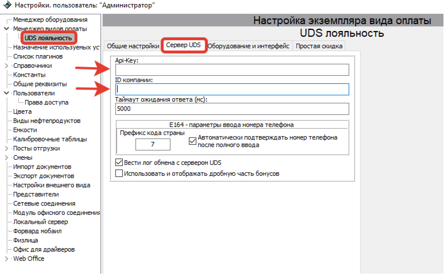This screenshot has height=278, width=445.
Task: Collapse the Пользователи tree node
Action: pos(6,93)
